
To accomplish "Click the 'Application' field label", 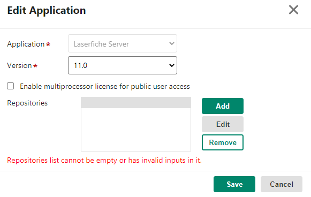I will [x=26, y=44].
